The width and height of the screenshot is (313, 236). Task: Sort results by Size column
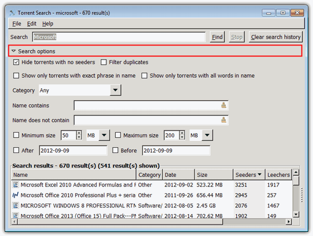click(214, 175)
